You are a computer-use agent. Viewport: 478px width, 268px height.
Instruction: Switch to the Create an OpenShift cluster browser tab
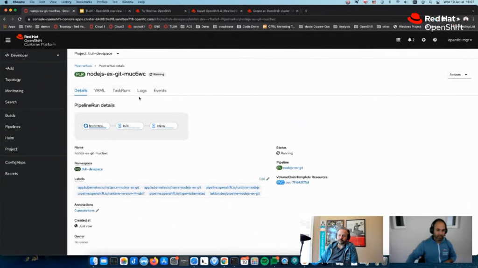coord(273,11)
